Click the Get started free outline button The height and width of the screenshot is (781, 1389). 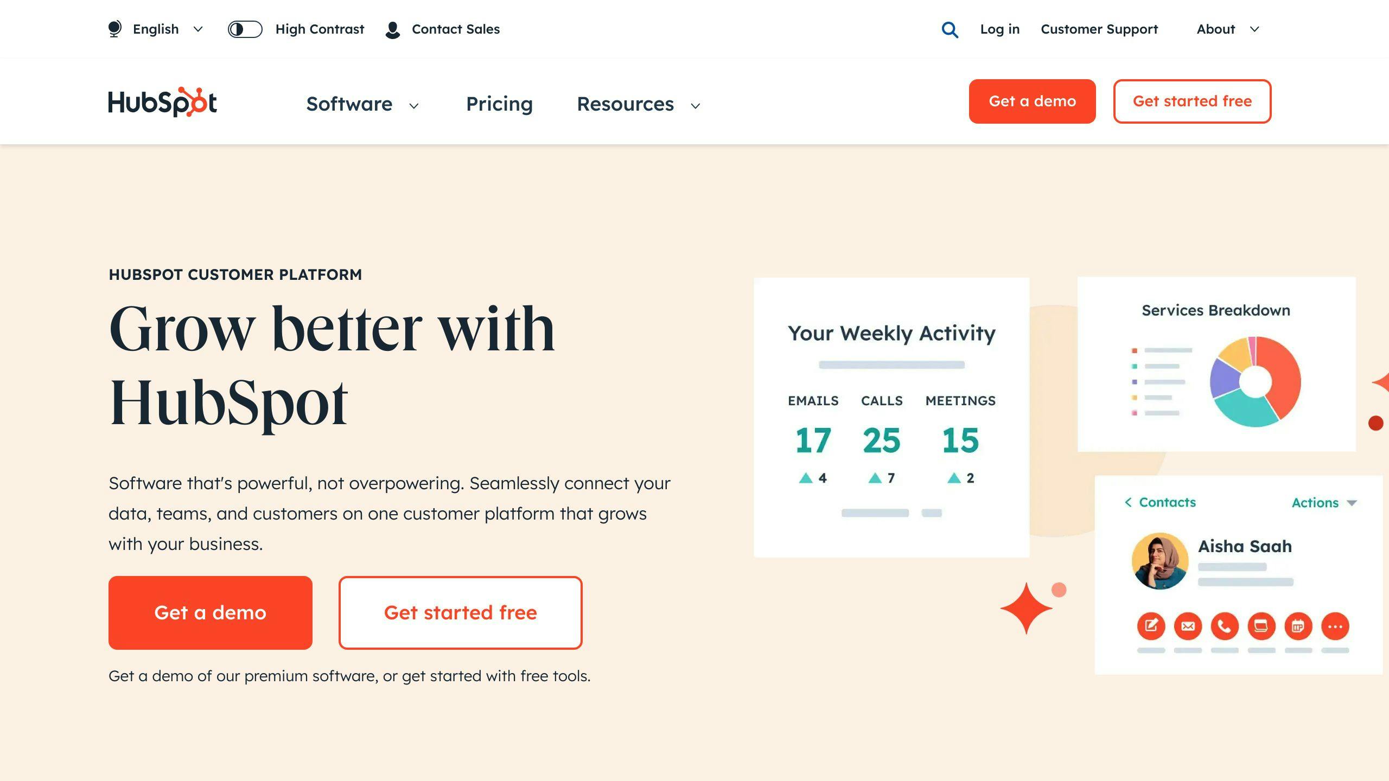click(1193, 101)
